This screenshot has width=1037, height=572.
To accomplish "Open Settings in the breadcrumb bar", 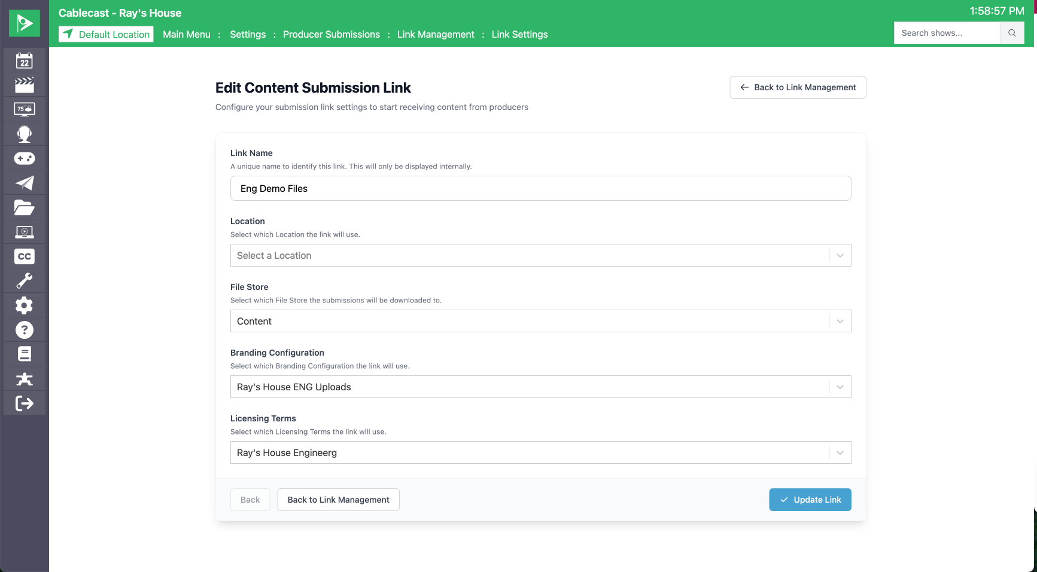I will pyautogui.click(x=248, y=34).
